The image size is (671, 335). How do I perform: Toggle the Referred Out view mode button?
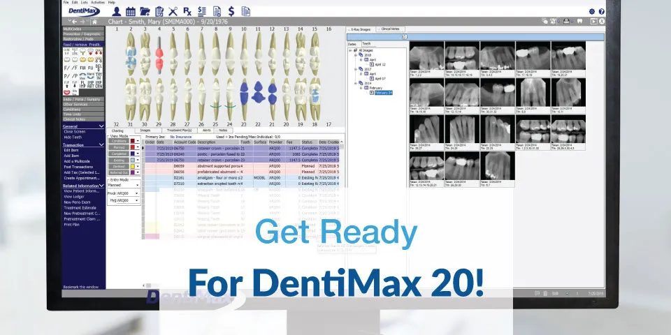[x=119, y=172]
